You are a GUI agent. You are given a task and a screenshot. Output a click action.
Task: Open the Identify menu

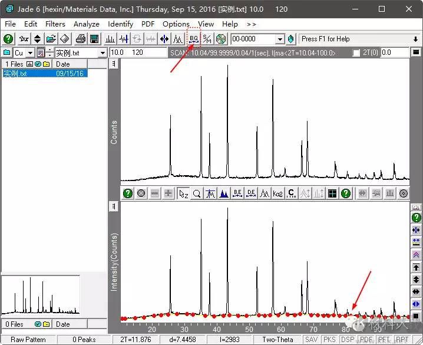pos(120,24)
